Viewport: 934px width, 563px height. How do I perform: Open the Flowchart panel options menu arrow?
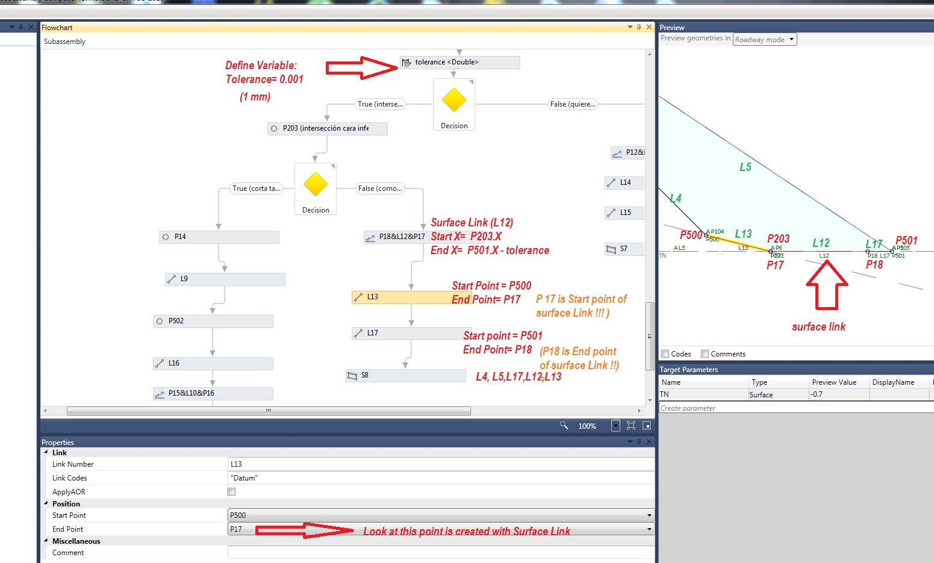tap(630, 27)
